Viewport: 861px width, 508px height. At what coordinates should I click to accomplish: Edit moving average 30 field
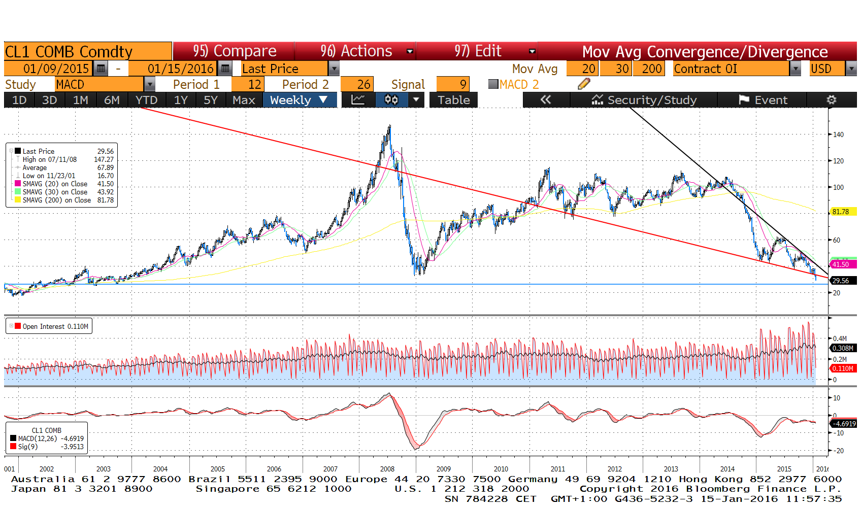pos(616,68)
